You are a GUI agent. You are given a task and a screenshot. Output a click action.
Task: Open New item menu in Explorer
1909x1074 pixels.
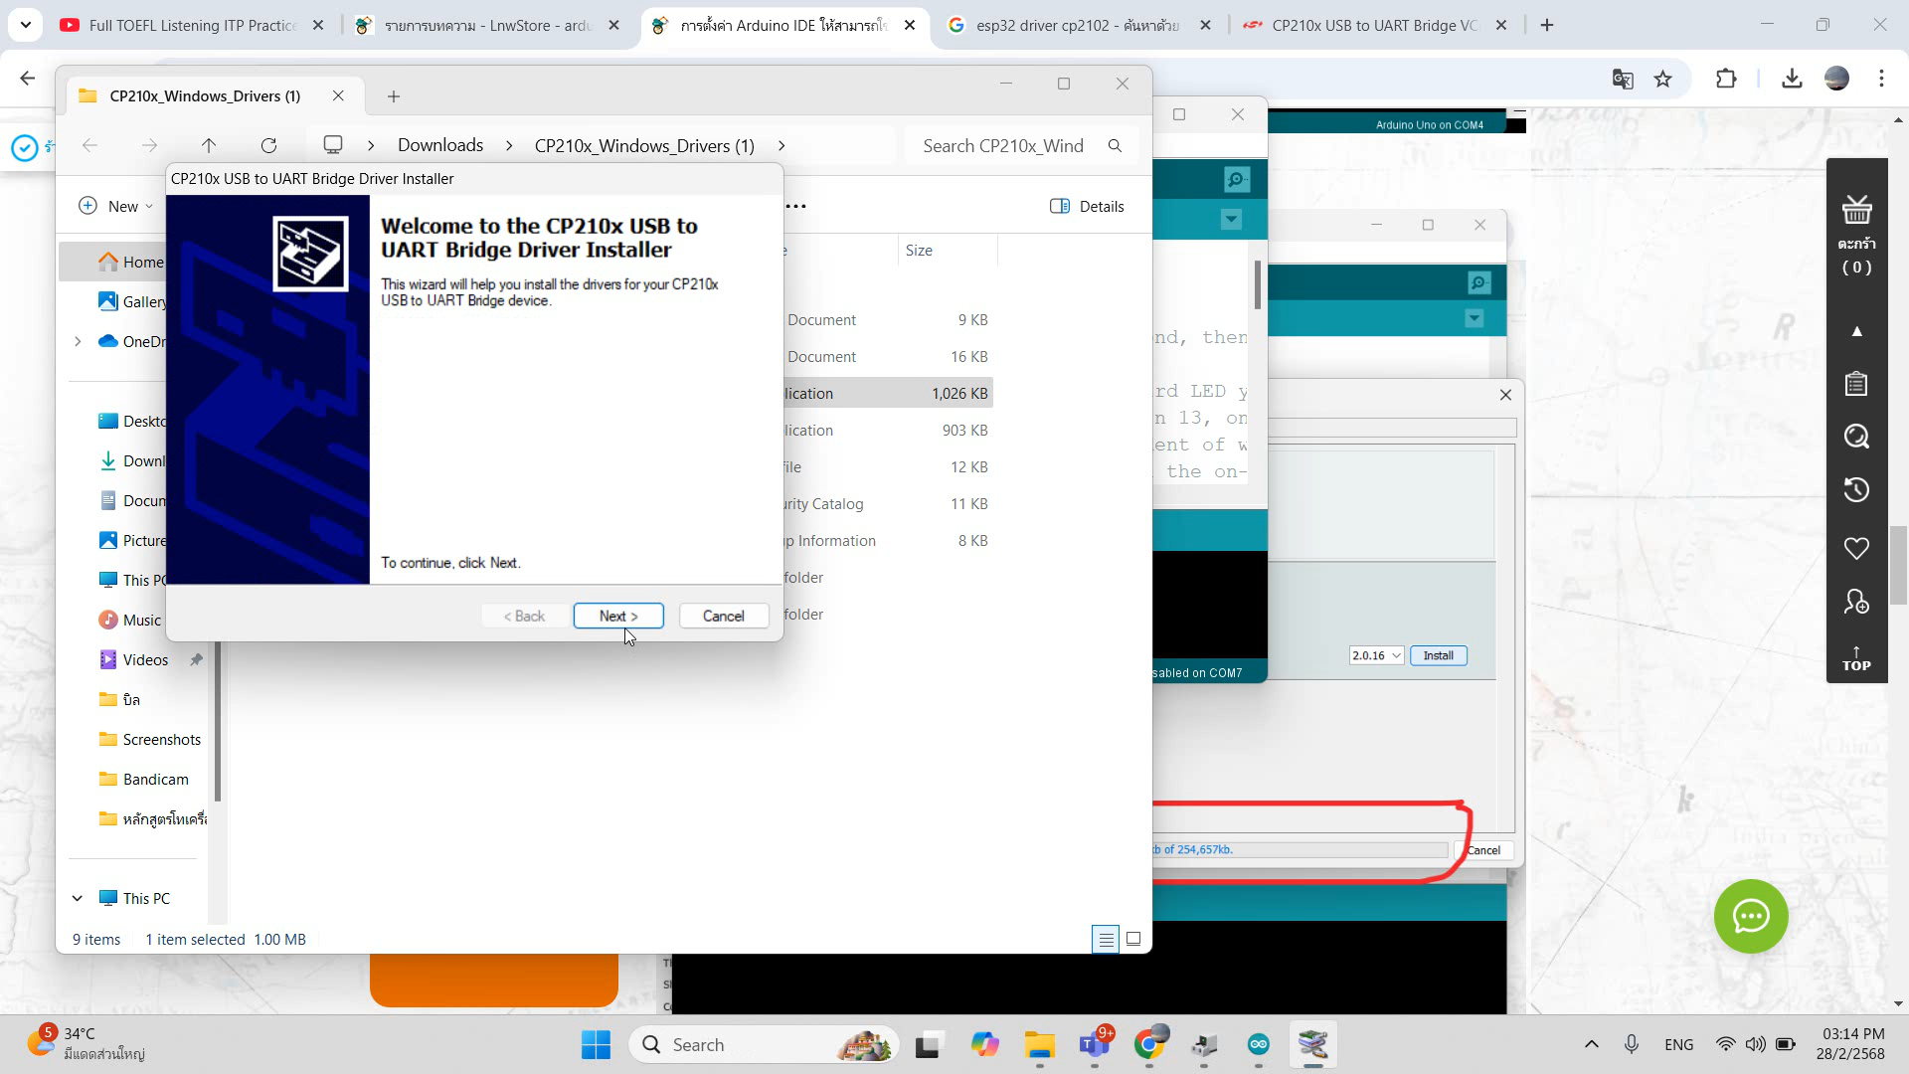point(116,206)
